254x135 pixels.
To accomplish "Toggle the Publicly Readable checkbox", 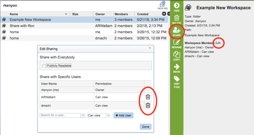I will click(44, 66).
